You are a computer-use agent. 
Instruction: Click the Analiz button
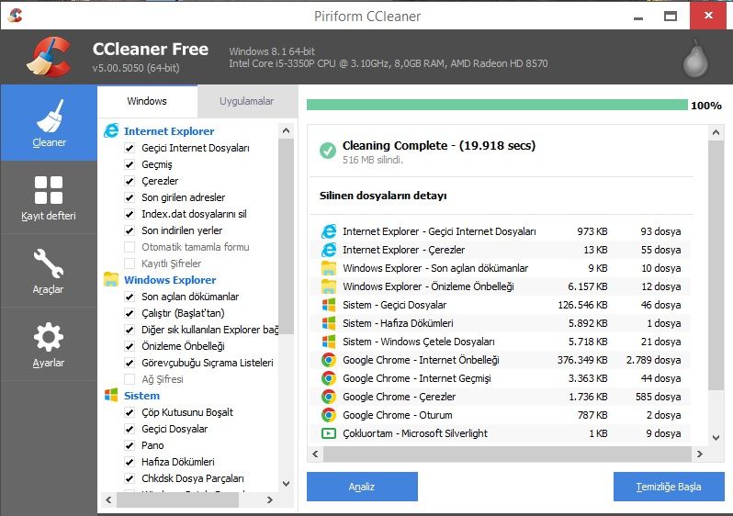[362, 487]
